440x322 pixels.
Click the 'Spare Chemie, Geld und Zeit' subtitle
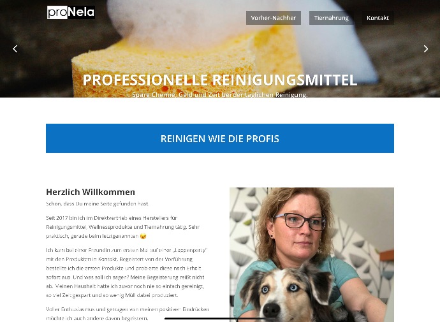pyautogui.click(x=220, y=94)
